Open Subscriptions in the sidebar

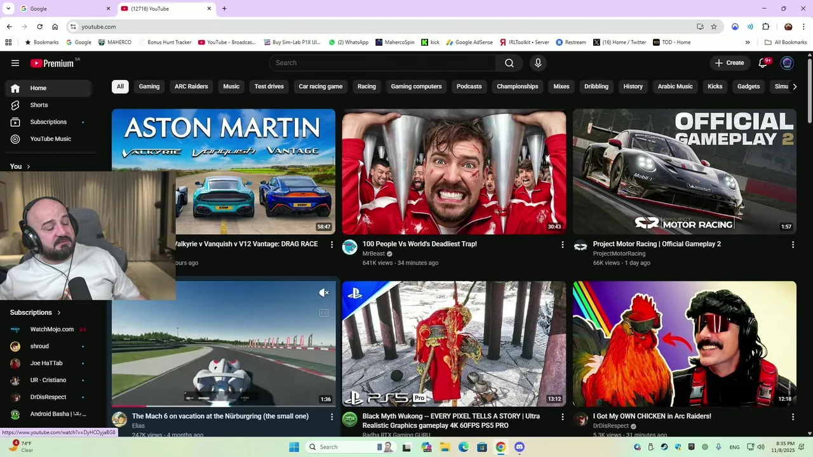48,122
